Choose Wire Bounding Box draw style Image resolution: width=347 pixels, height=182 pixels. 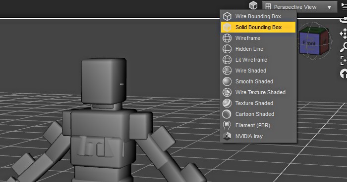258,16
